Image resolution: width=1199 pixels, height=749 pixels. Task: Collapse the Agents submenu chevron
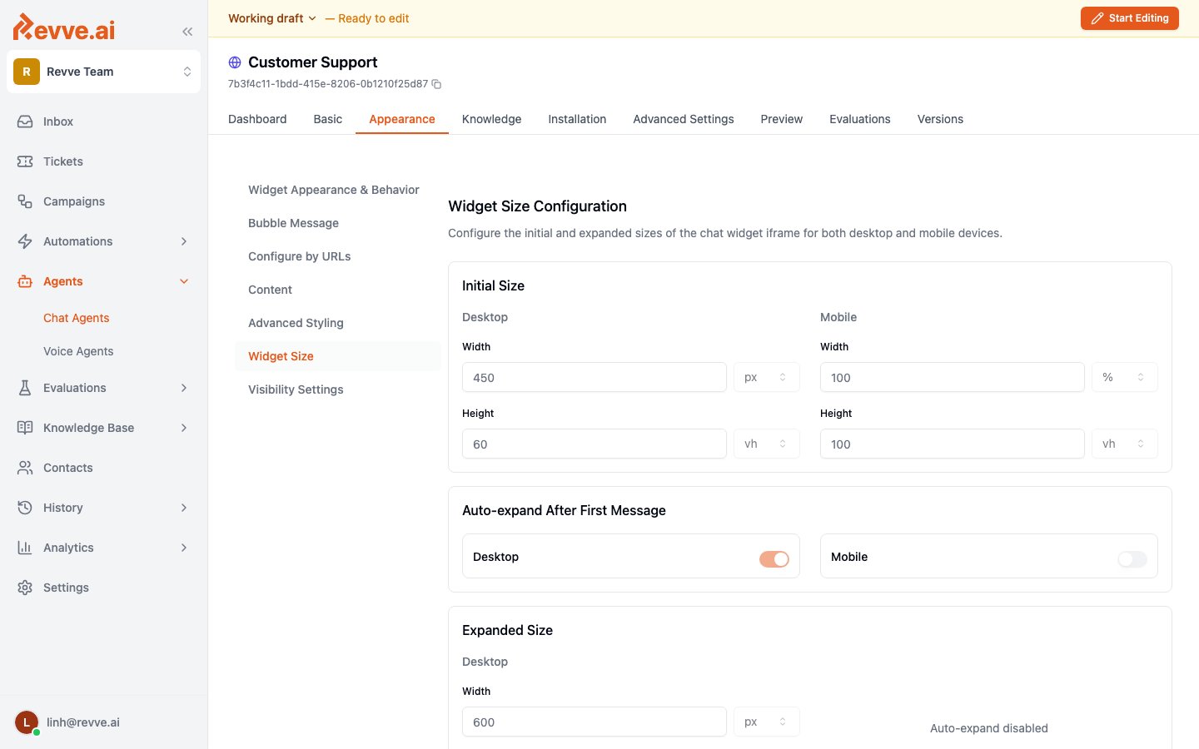(x=184, y=281)
